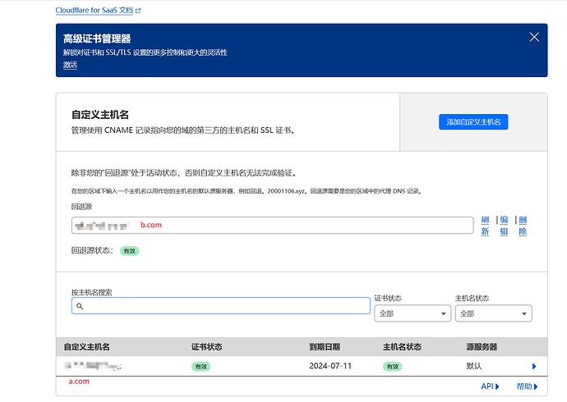567x402 pixels.
Task: Click the 添加自定义主机名 button
Action: (473, 122)
